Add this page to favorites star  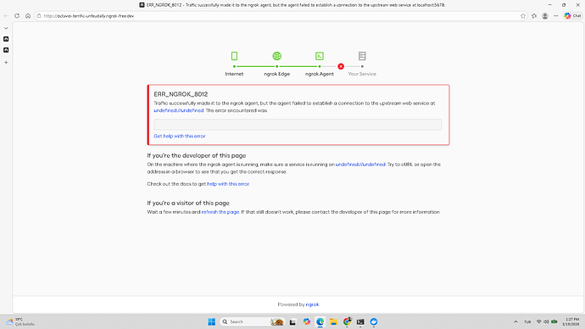tap(523, 16)
